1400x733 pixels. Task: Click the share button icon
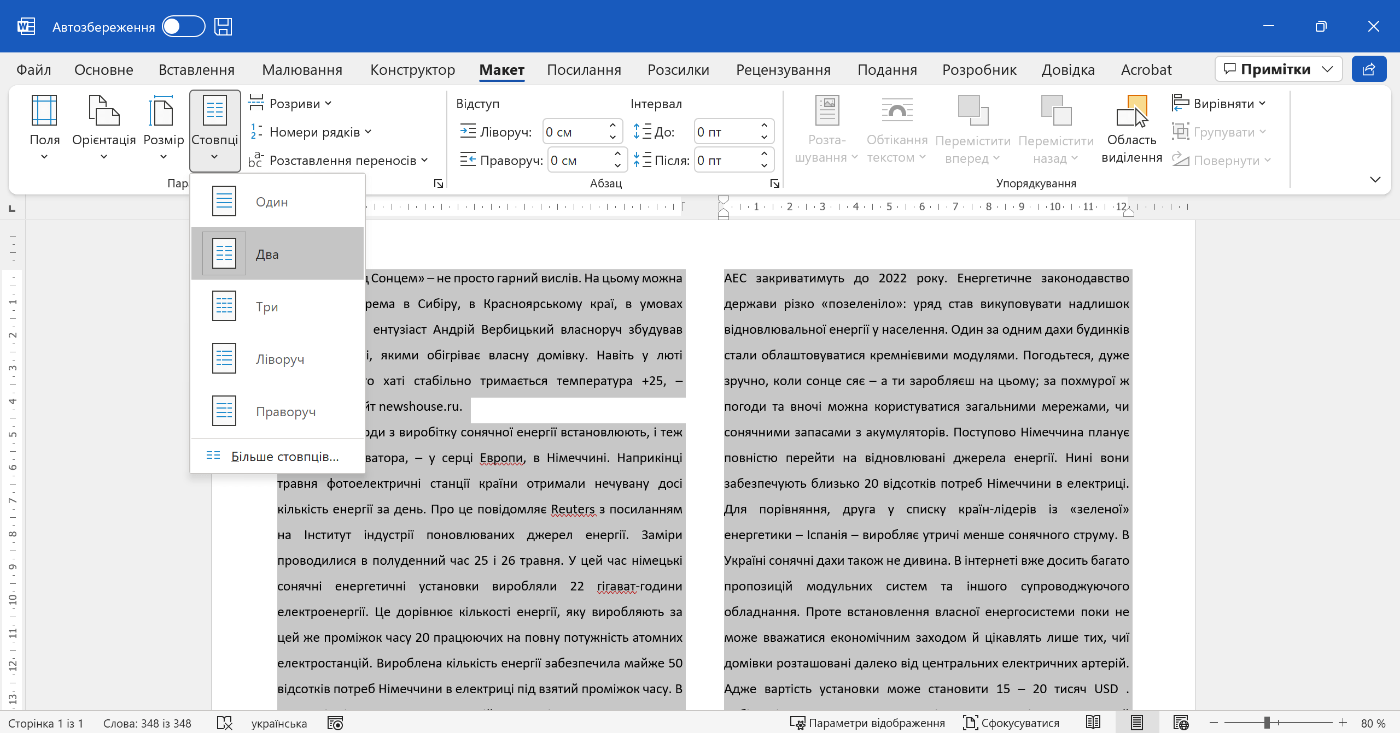(x=1368, y=69)
